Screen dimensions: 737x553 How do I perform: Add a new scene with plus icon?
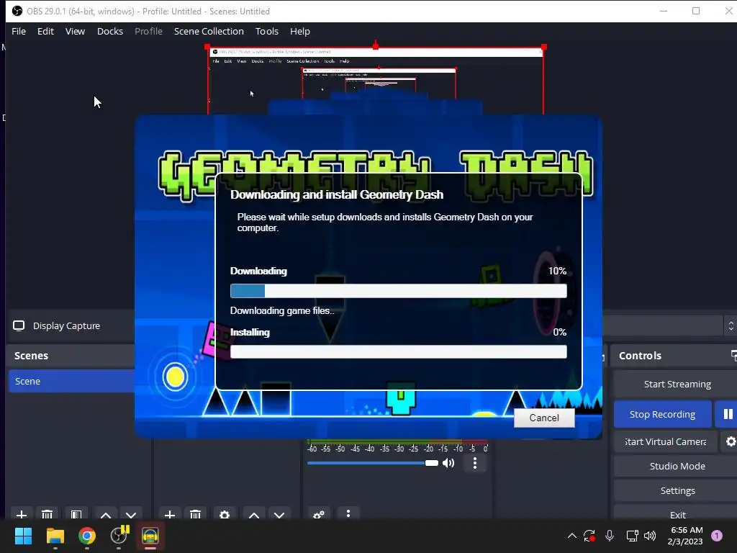pyautogui.click(x=22, y=514)
